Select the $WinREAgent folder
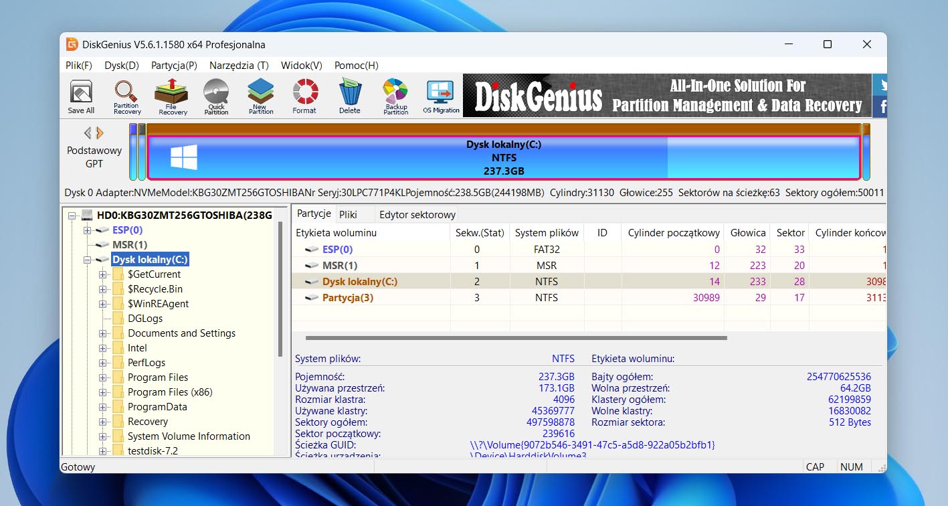Screen dimensions: 948x506 (x=159, y=304)
